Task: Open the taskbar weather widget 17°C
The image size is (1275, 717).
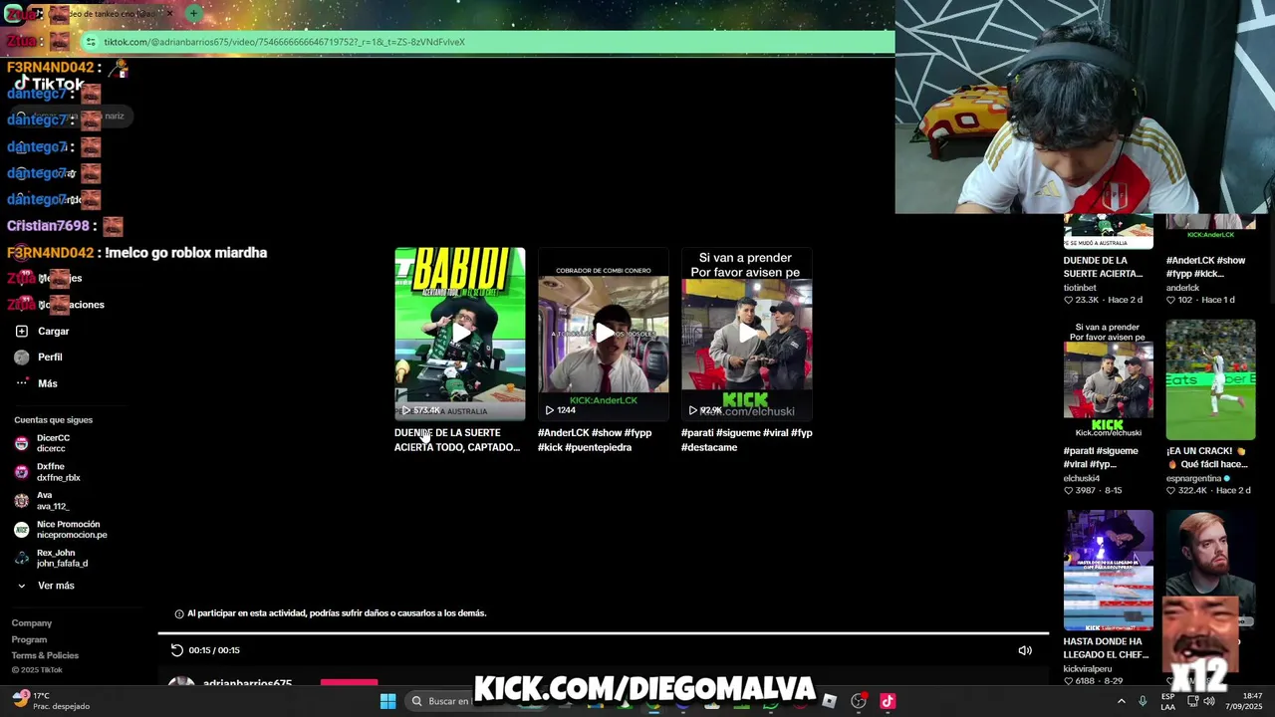Action: 50,701
